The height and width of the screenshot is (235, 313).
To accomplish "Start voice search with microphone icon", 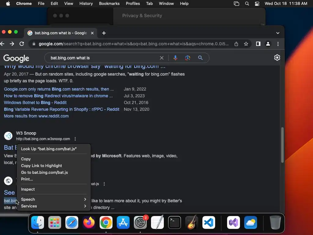I will point(175,58).
